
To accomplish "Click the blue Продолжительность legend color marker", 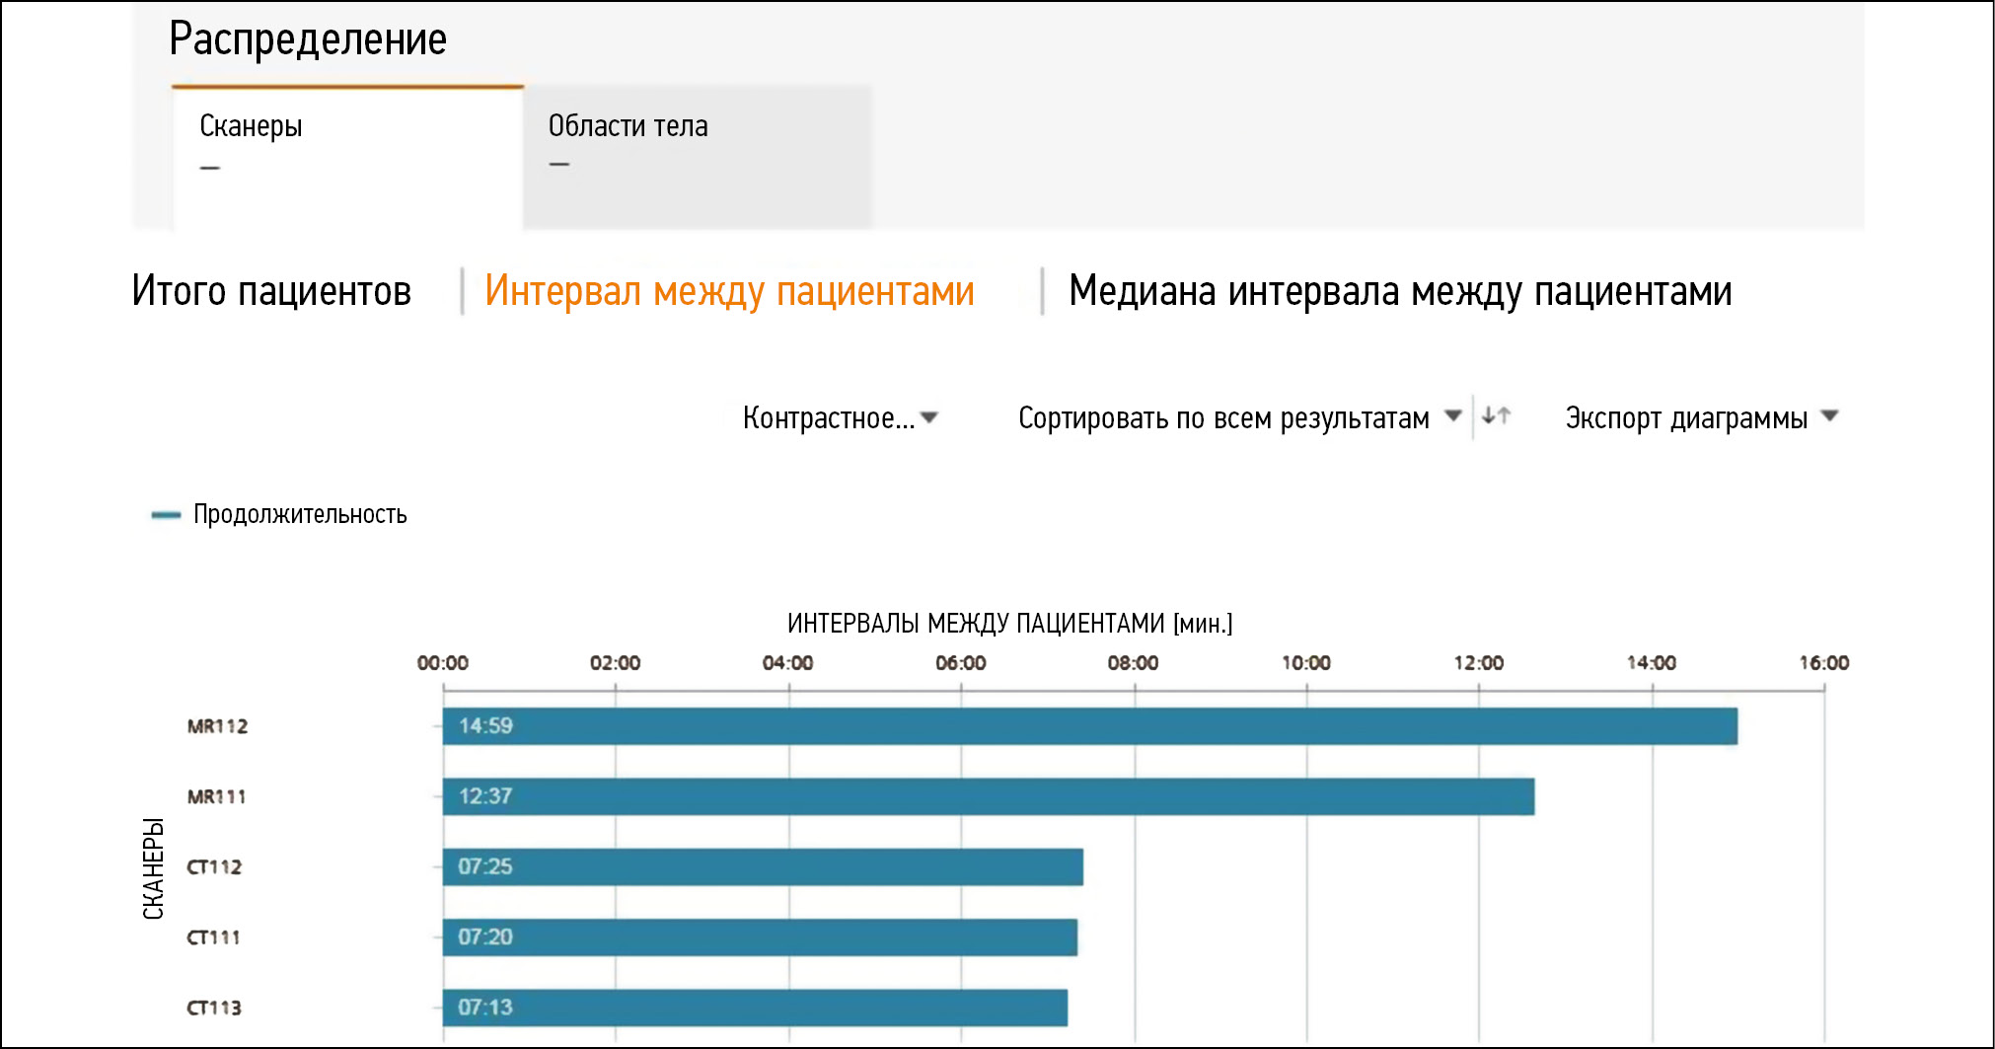I will (166, 514).
